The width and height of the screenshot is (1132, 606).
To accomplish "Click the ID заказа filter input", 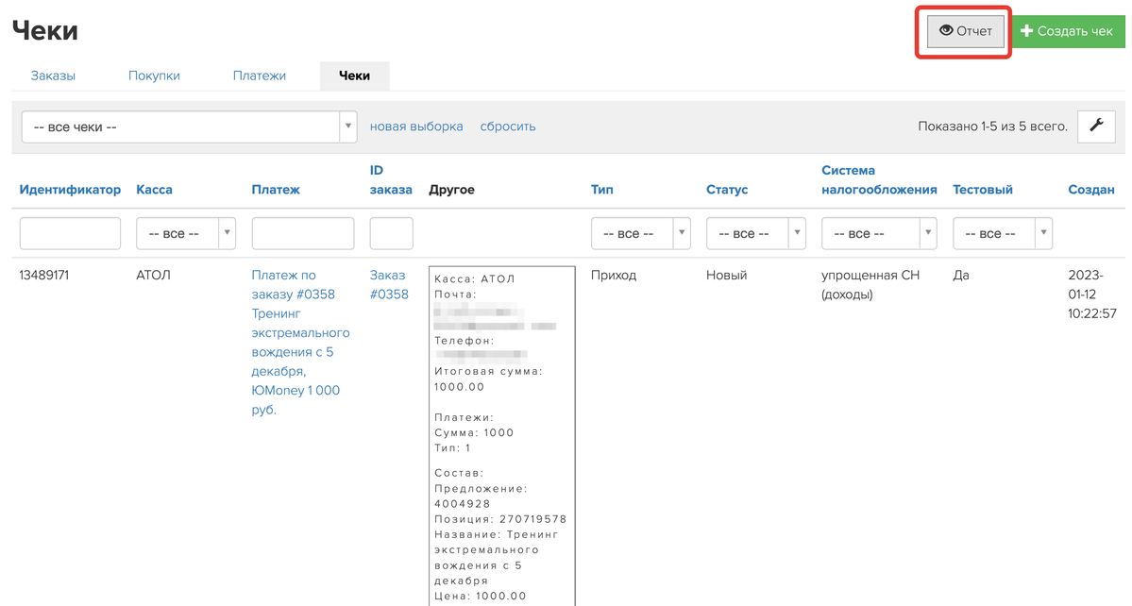I will [x=391, y=233].
